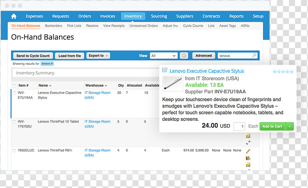Click the Allocated column header
308x188 pixels.
(x=134, y=86)
